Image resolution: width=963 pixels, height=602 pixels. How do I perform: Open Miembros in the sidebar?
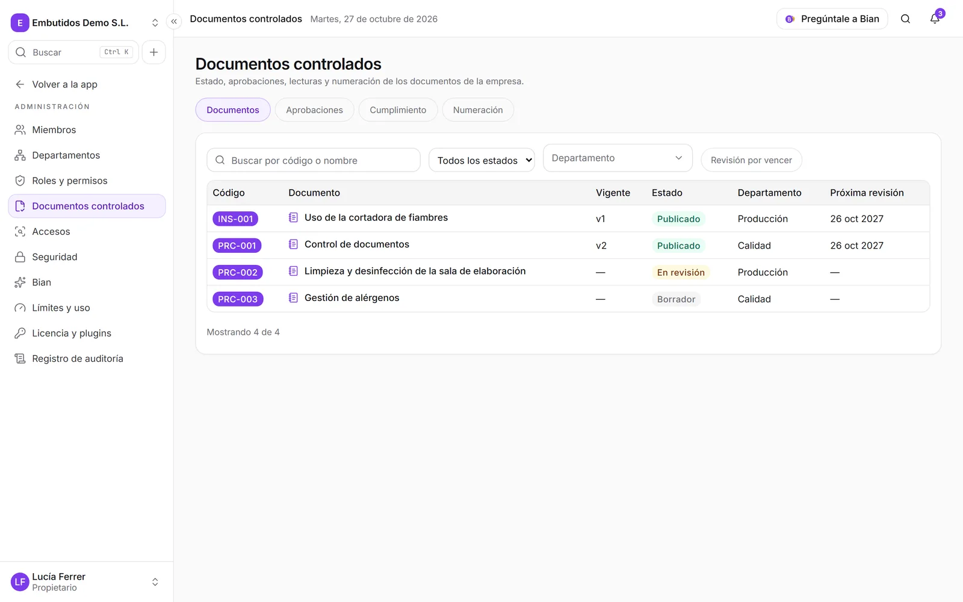(87, 130)
